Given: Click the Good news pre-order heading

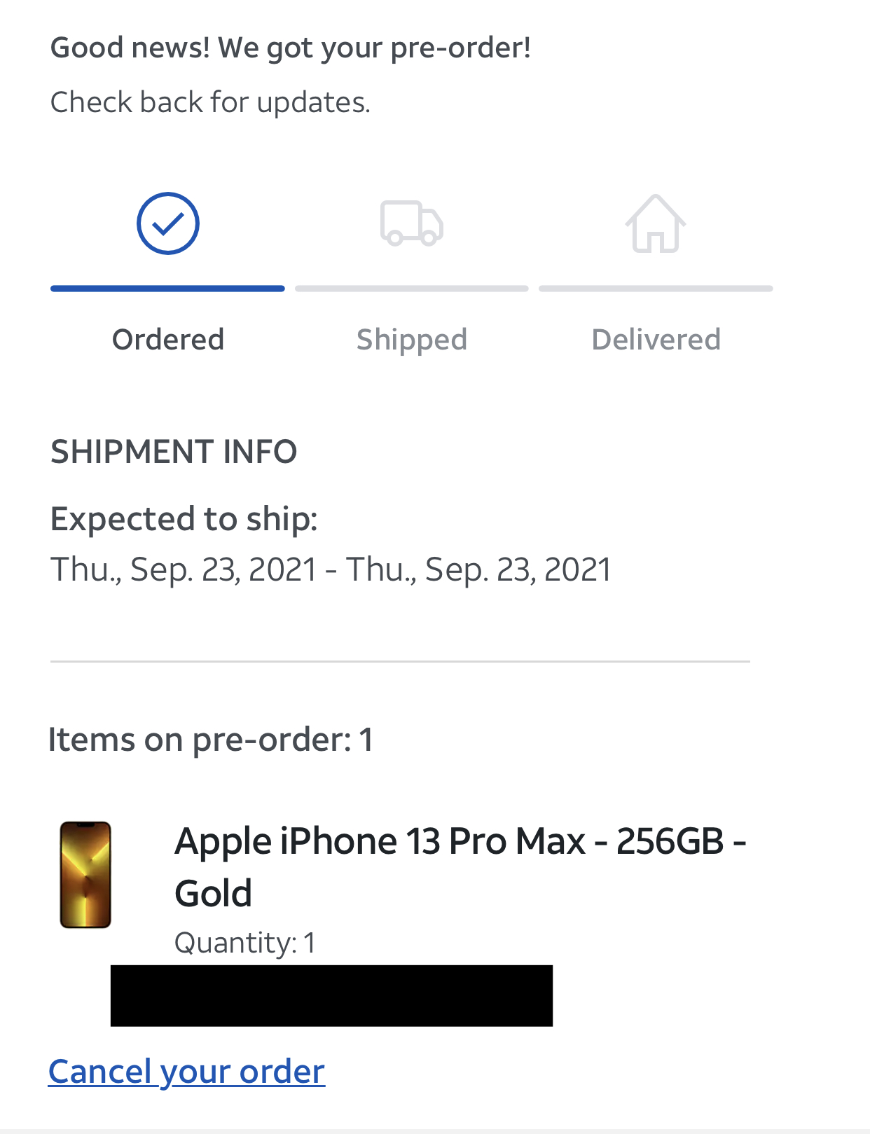Looking at the screenshot, I should 291,48.
